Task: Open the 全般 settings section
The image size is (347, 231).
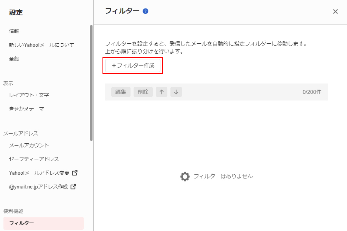Action: [14, 59]
